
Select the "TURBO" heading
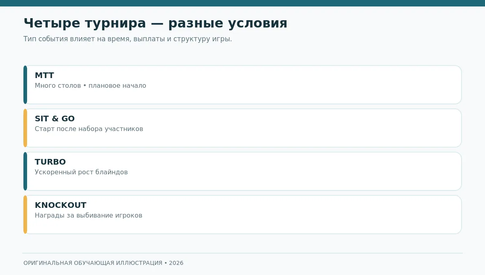coord(50,162)
